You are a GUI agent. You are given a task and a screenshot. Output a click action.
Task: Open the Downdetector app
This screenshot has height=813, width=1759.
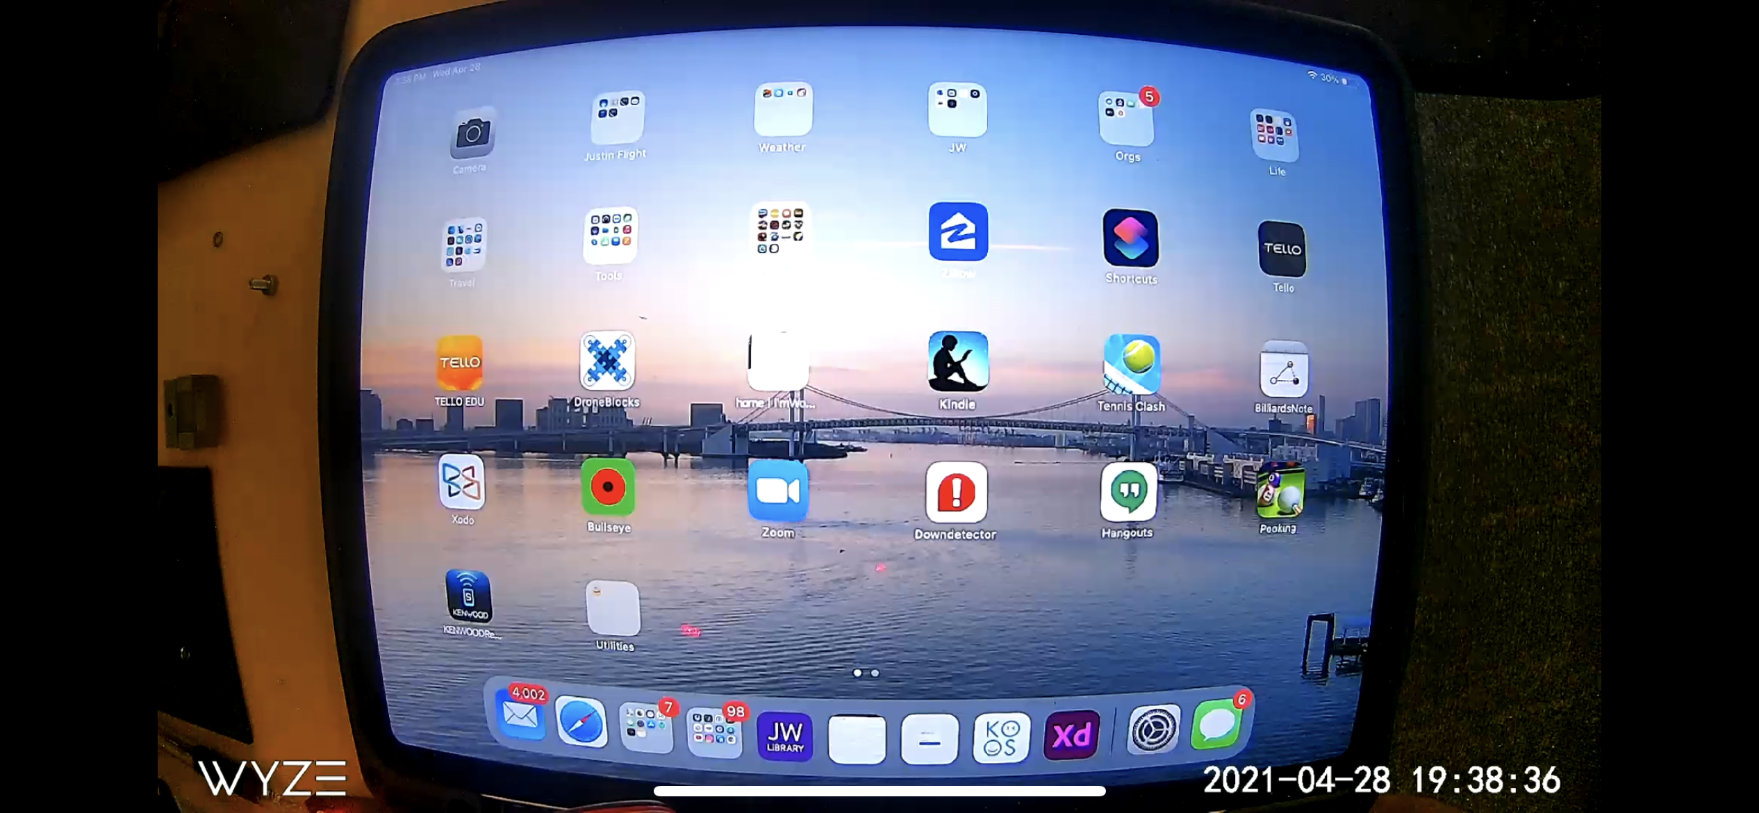click(957, 493)
